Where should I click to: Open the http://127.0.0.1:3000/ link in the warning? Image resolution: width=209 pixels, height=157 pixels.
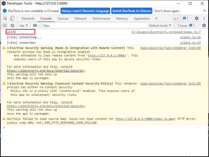(107, 55)
